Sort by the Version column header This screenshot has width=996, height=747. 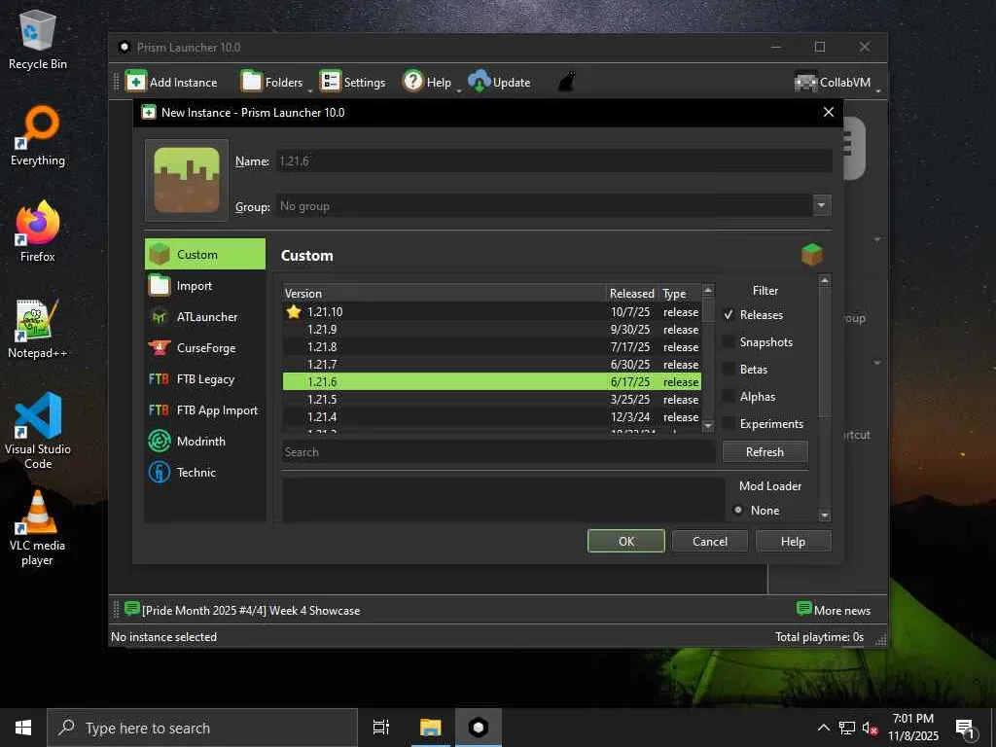coord(445,293)
